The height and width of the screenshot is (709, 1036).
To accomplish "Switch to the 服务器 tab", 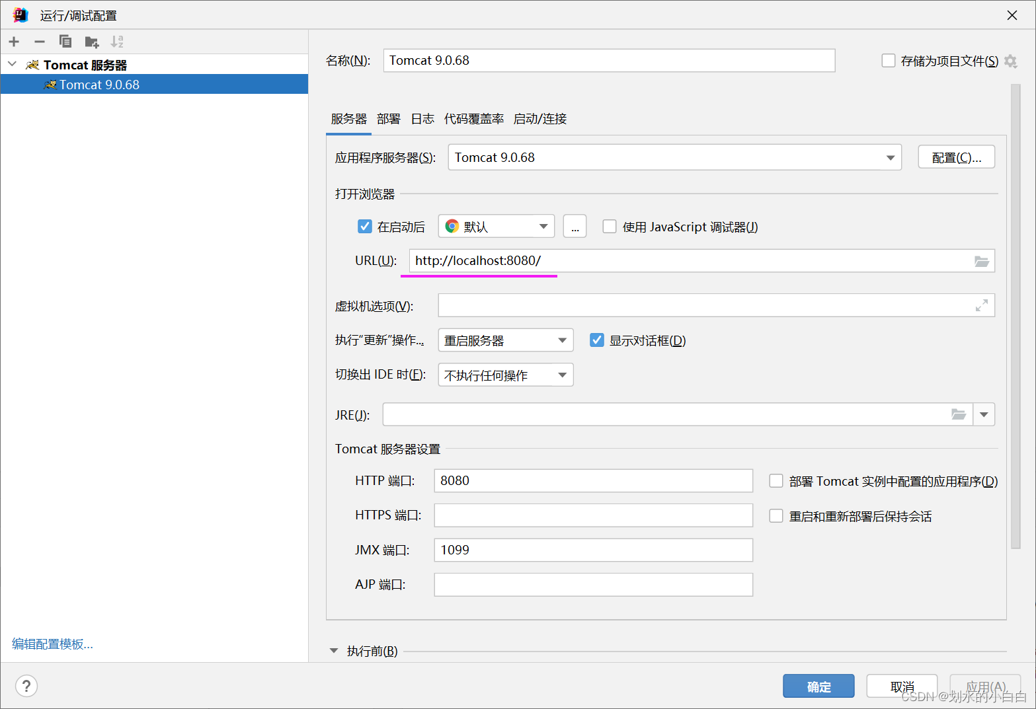I will click(x=348, y=119).
